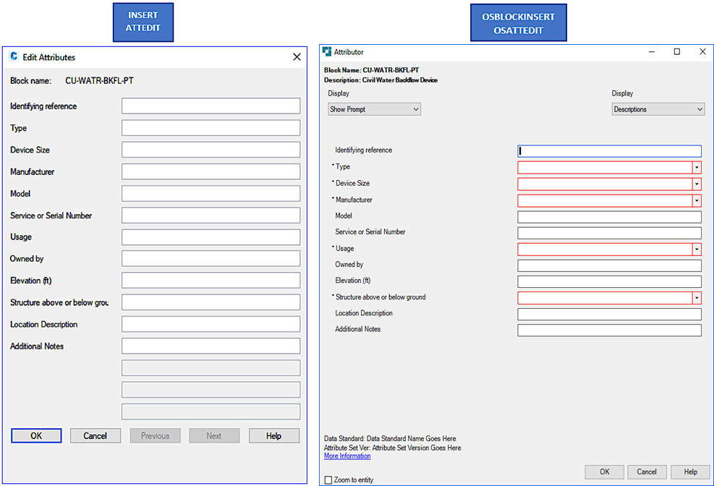714x486 pixels.
Task: Click Owned by field in Attributor
Action: (x=609, y=265)
